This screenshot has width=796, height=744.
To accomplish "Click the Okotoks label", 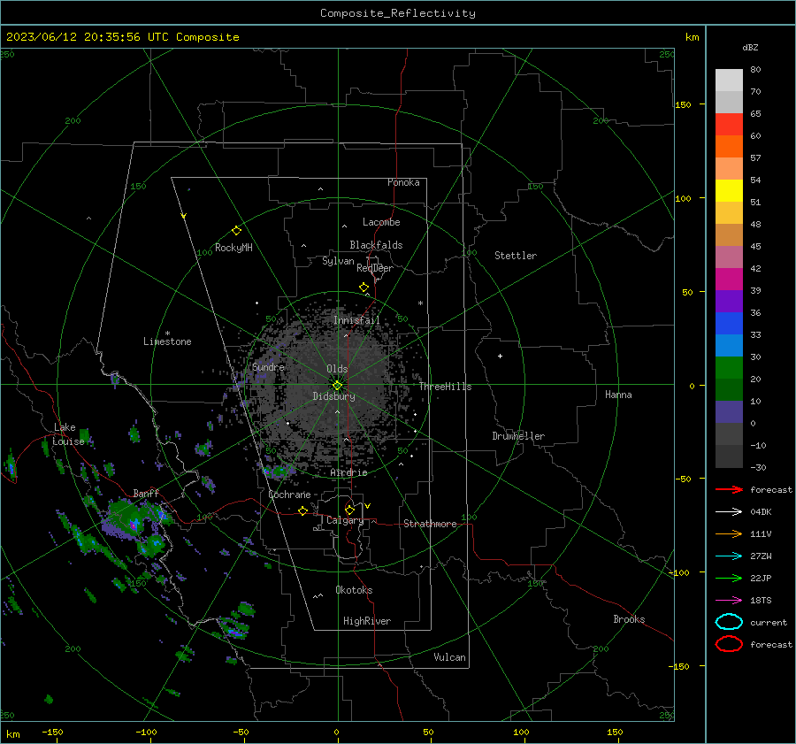I will point(354,590).
